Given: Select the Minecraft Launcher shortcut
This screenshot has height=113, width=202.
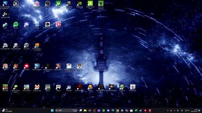Looking at the screenshot, I should [x=101, y=5].
